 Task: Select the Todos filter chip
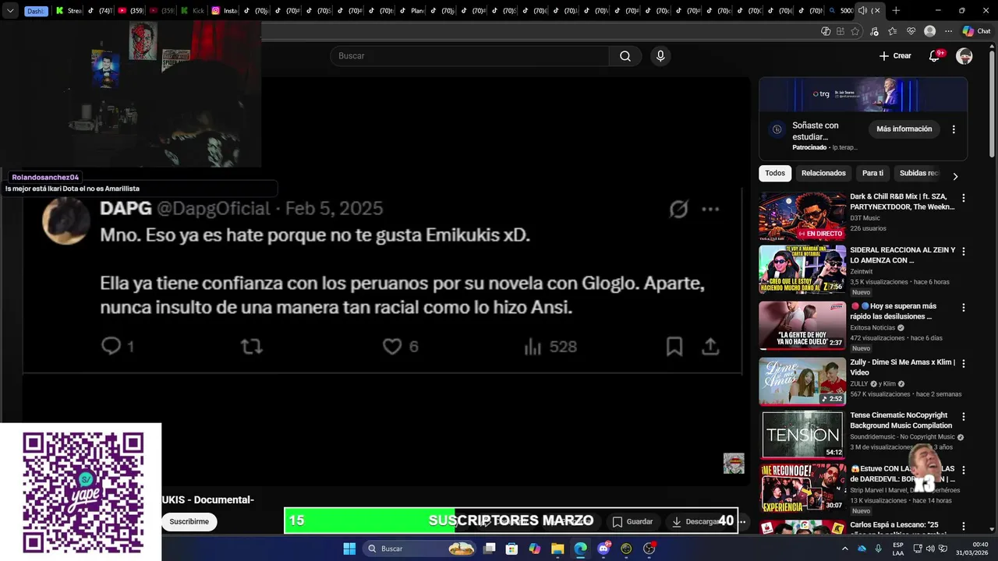tap(775, 173)
